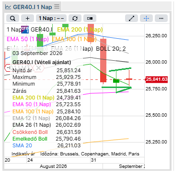Click the red 25,841.63 price marker
Screen dimensions: 184x176
(157, 79)
